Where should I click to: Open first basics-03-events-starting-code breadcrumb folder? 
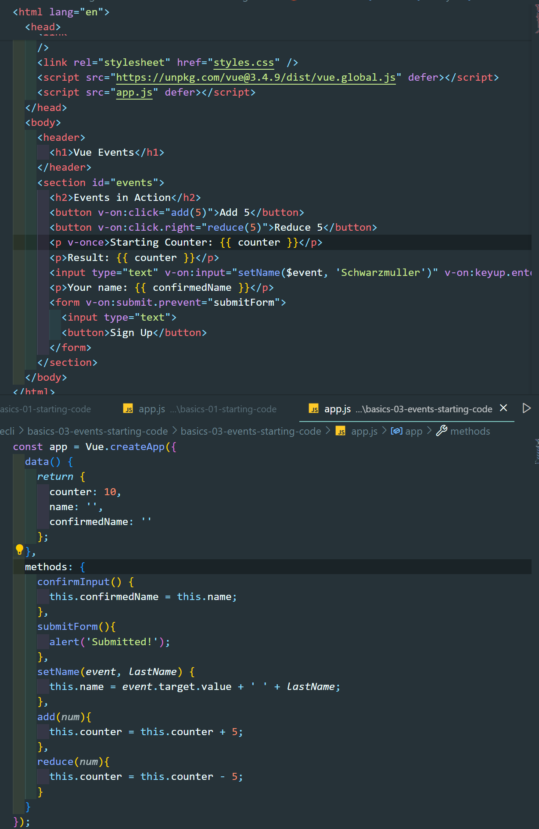(97, 431)
